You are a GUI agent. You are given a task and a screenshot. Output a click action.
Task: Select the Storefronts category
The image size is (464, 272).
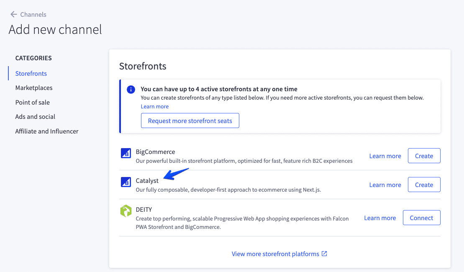coord(31,73)
